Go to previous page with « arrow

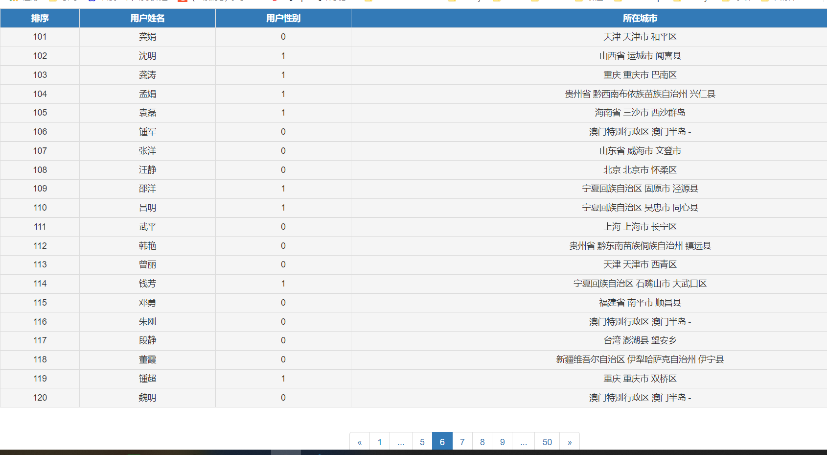click(x=360, y=442)
